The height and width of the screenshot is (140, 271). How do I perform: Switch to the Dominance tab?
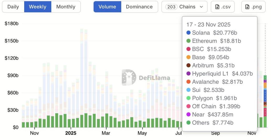[x=139, y=7]
